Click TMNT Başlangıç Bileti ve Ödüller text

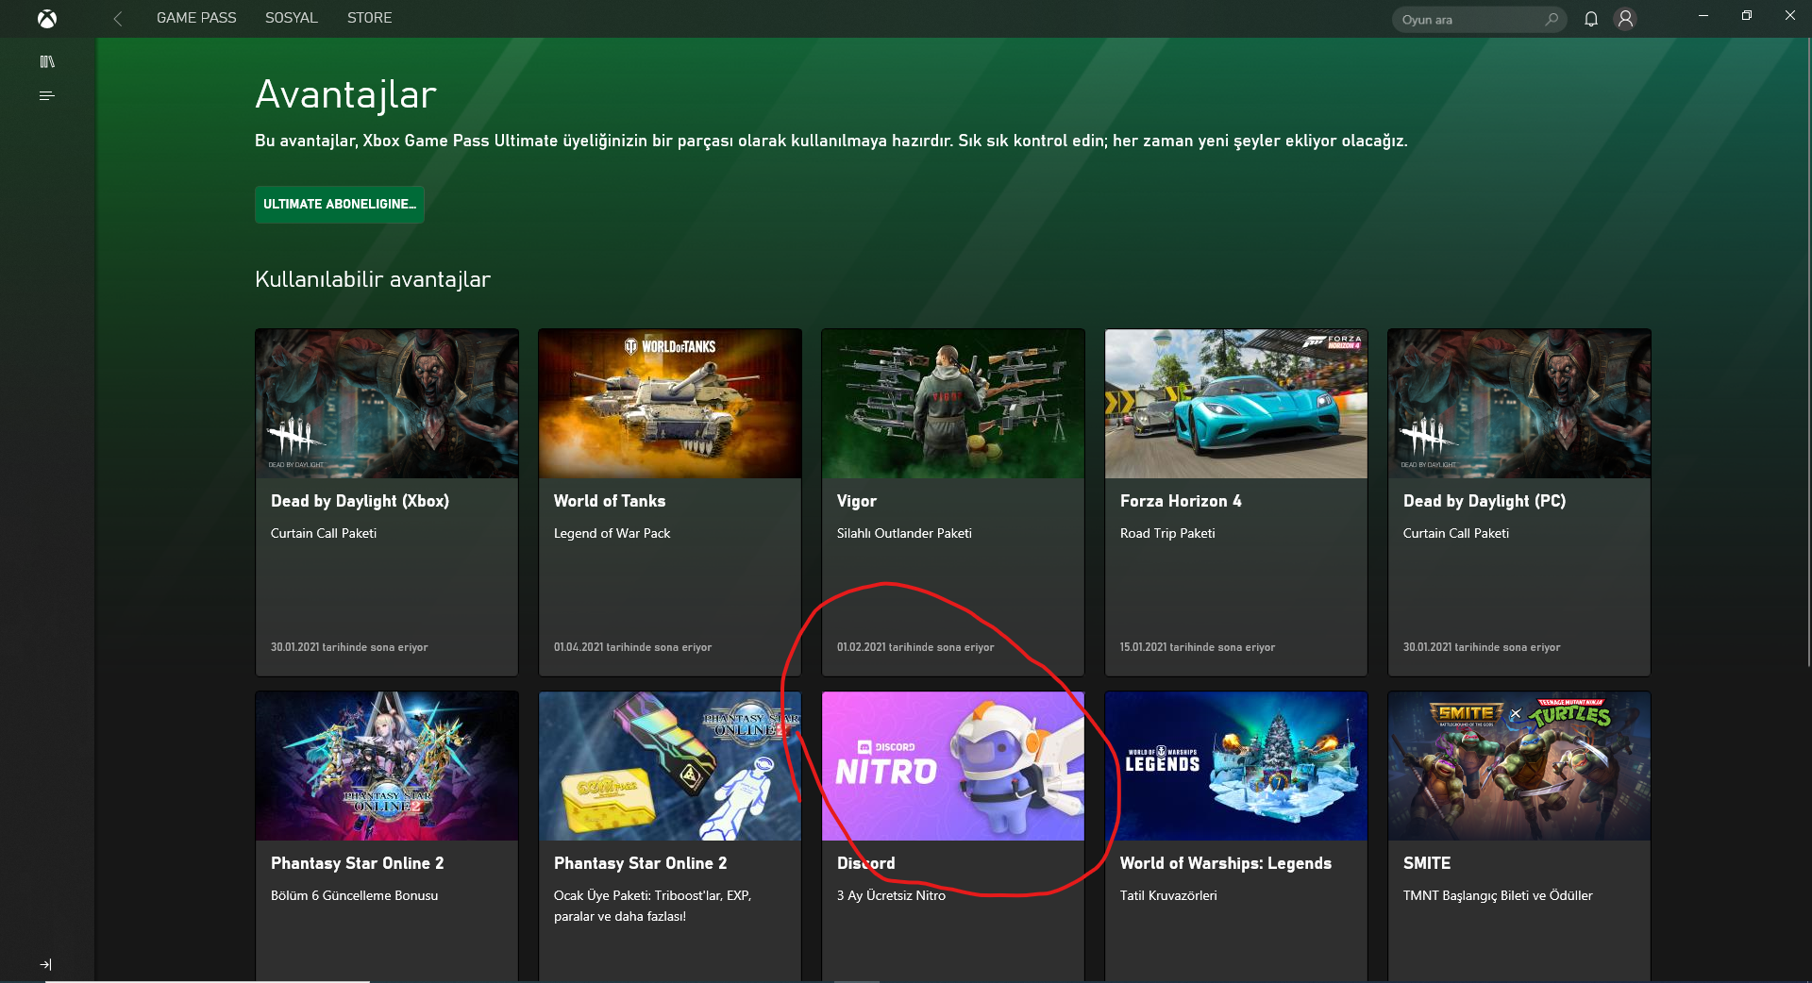coord(1498,895)
